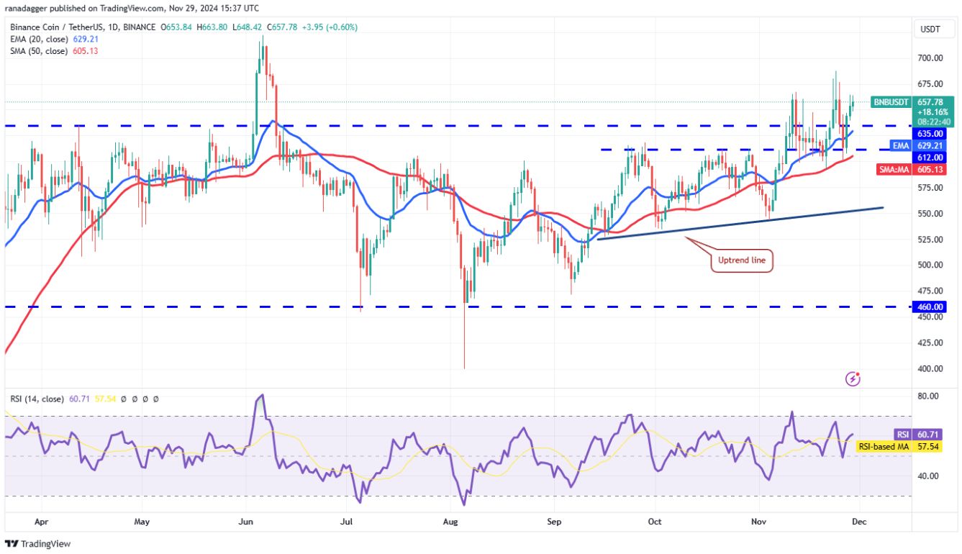The image size is (962, 554).
Task: Click the Uptrend line callout label
Action: [x=742, y=260]
